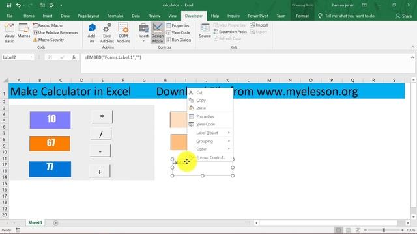
Task: Click the Share button
Action: pyautogui.click(x=404, y=16)
